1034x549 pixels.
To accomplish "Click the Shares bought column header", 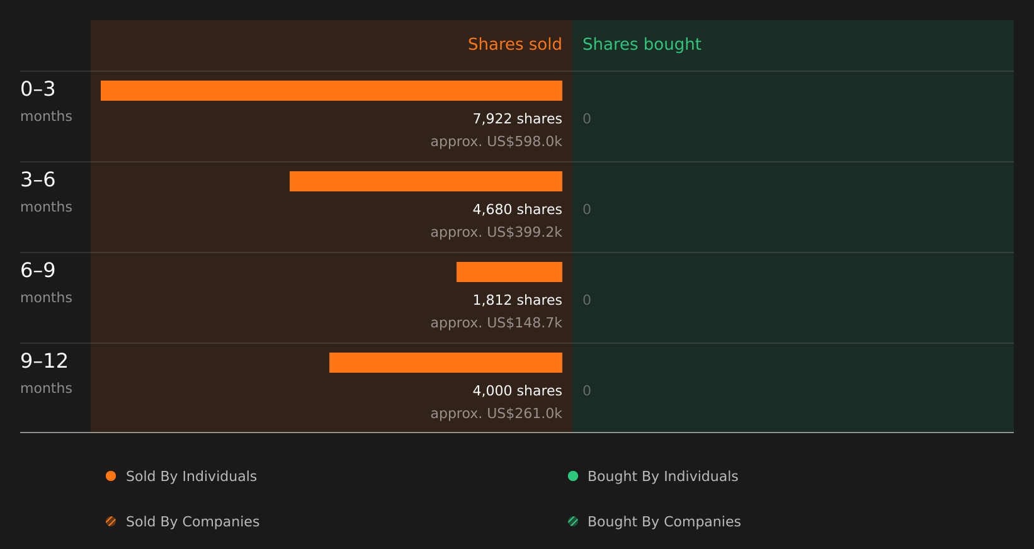I will coord(642,44).
